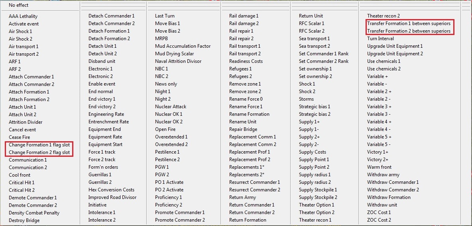The width and height of the screenshot is (472, 226).
Task: Pick 'Guerrillas 1' from the list
Action: 100,175
